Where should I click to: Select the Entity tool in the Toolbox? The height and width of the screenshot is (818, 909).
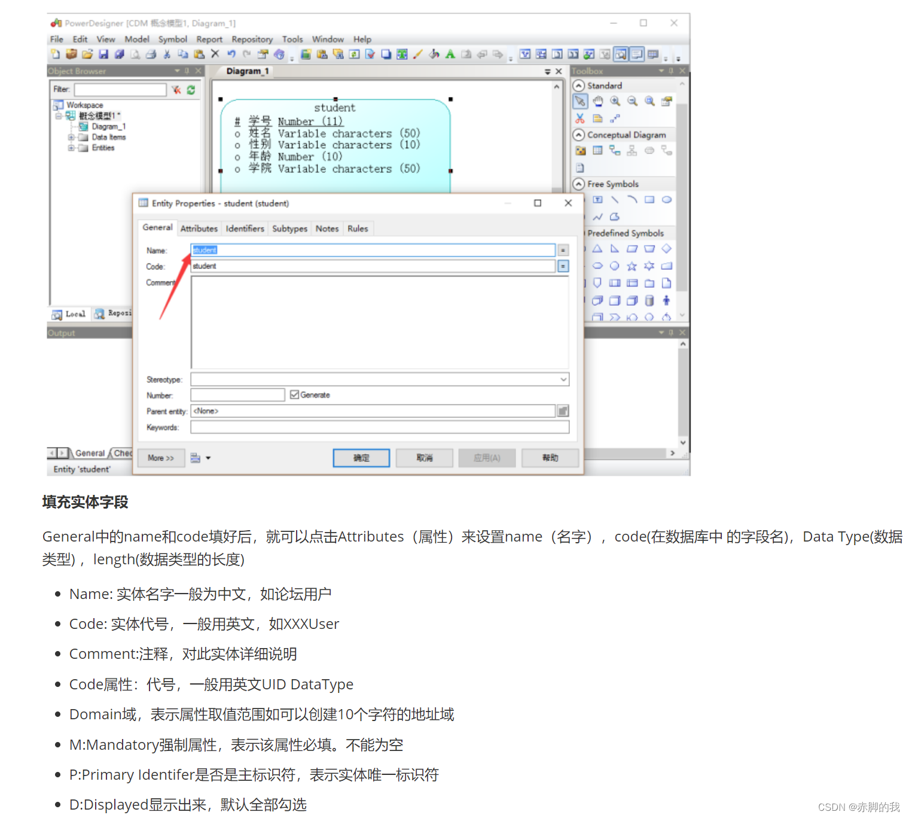coord(597,150)
